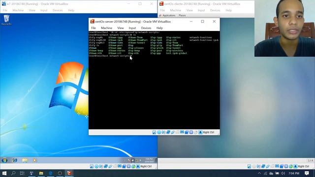Click mouse integration icon in centOs-server status bar
The height and width of the screenshot is (177, 315).
click(x=196, y=132)
